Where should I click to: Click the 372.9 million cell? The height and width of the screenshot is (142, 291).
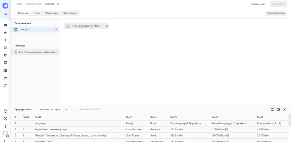coord(177,129)
